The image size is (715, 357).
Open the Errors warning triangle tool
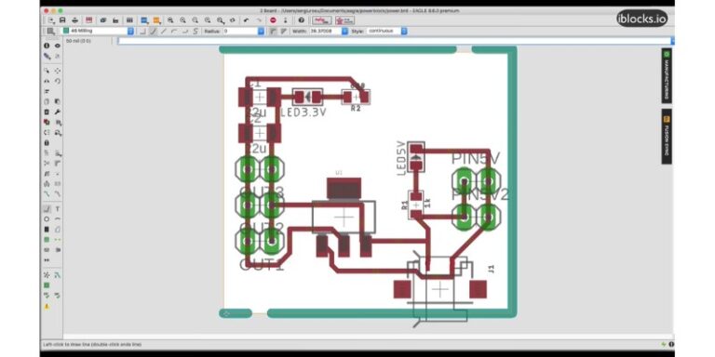[x=47, y=307]
